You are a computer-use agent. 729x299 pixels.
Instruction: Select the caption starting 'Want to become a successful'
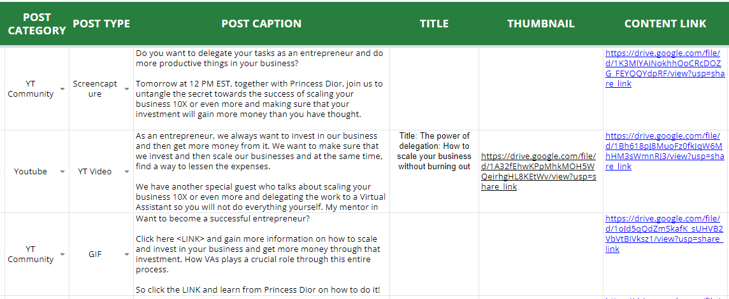click(x=261, y=254)
